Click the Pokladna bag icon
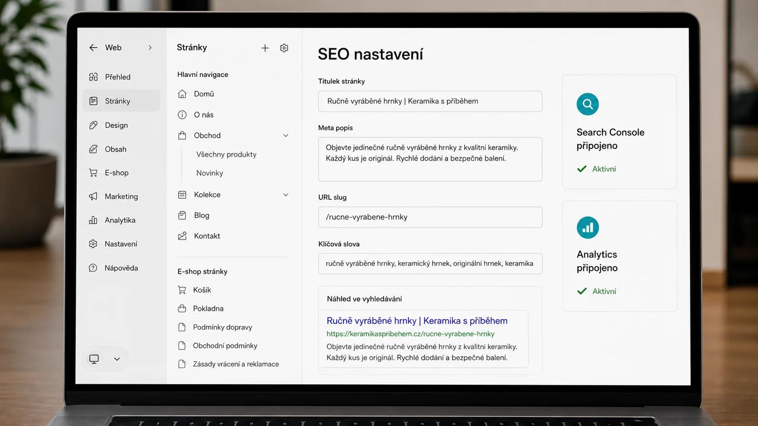 (182, 308)
